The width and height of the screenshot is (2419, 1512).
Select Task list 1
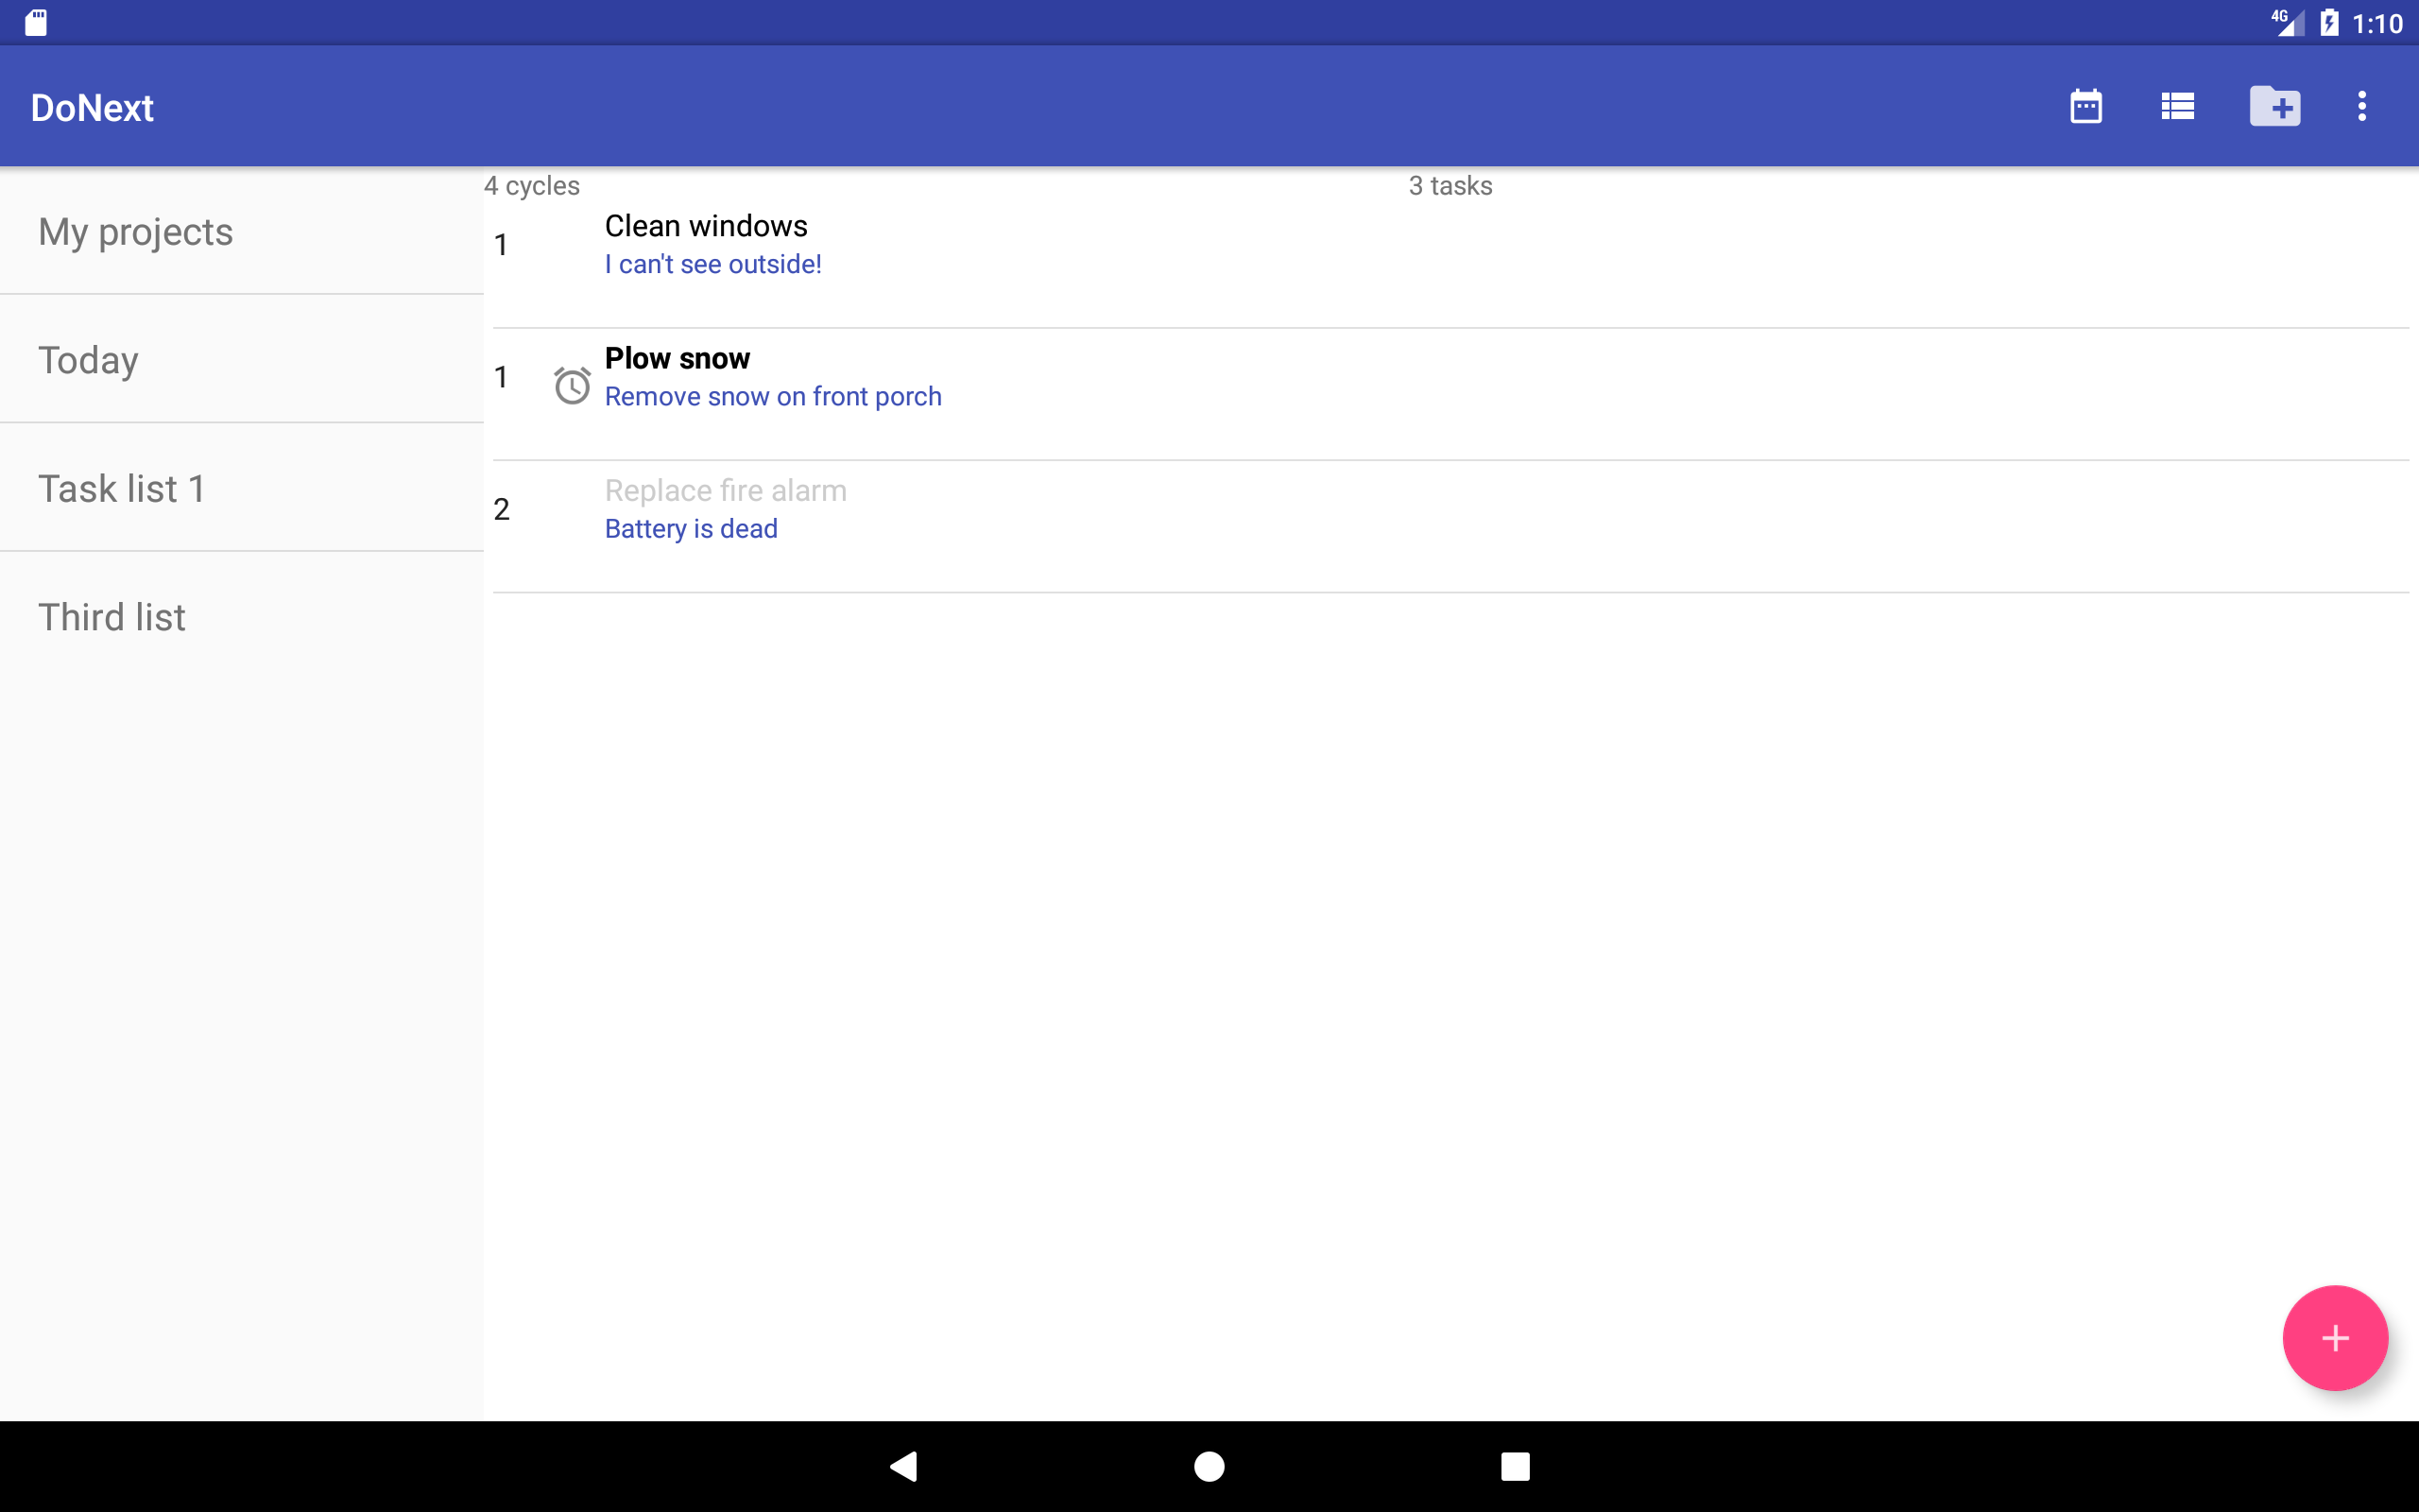(122, 489)
